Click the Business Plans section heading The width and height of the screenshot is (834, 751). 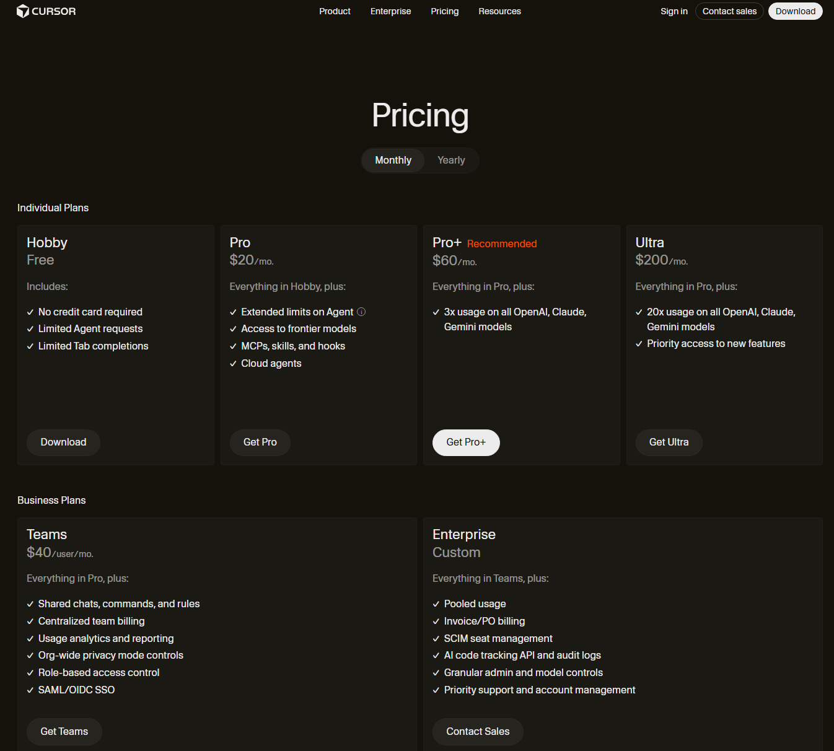51,500
